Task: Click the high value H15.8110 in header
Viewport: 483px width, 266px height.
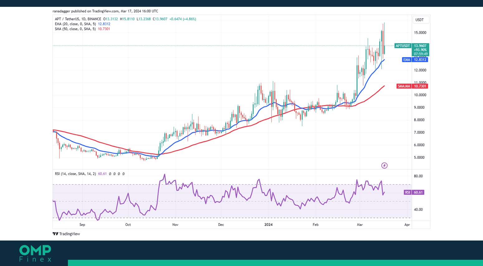Action: coord(127,19)
